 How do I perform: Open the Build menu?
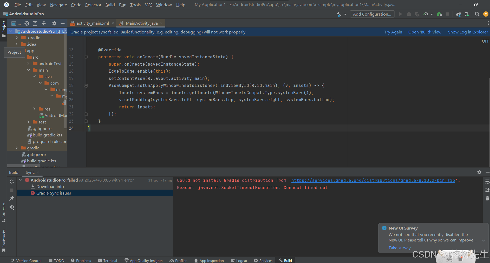point(110,5)
